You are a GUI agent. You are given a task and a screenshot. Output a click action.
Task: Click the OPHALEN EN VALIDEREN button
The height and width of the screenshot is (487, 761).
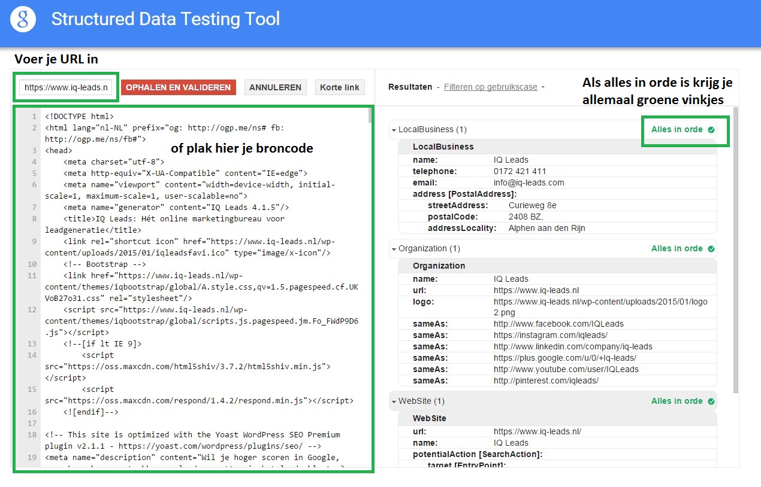(x=178, y=87)
